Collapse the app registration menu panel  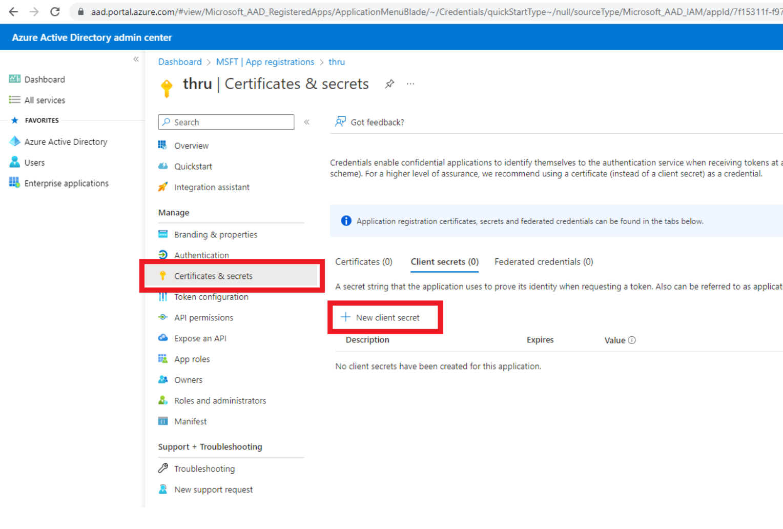coord(306,122)
